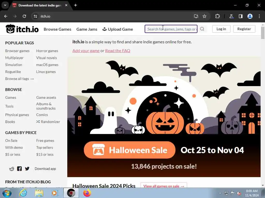265x198 pixels.
Task: View all games on sale
Action: click(164, 186)
